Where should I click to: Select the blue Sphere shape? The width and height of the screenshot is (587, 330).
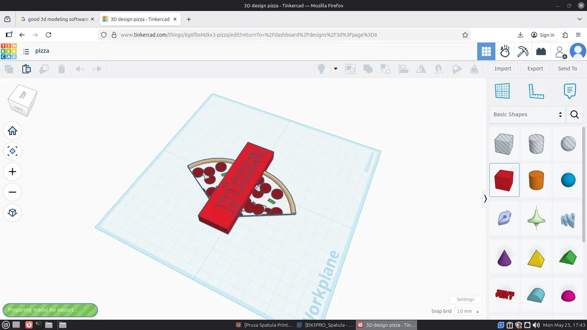click(x=568, y=180)
